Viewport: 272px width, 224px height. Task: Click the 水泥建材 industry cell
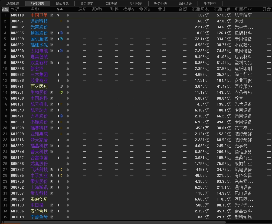pyautogui.click(x=243, y=45)
